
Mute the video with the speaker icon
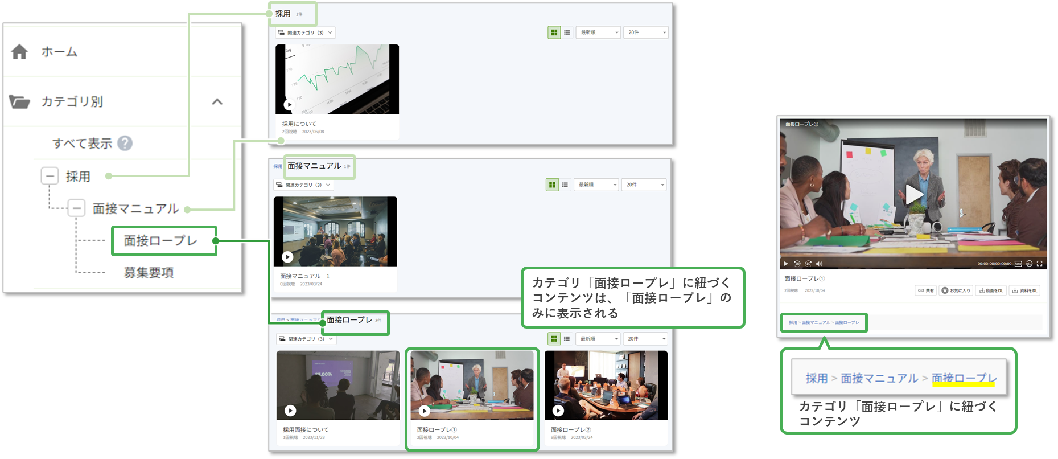point(819,264)
